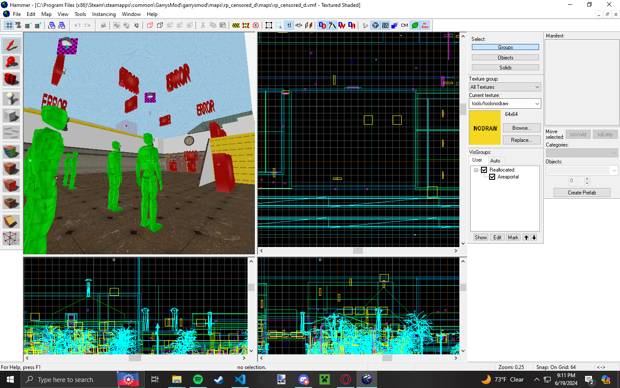Click the selection mode toolbar icon
620x388 pixels.
(269, 25)
